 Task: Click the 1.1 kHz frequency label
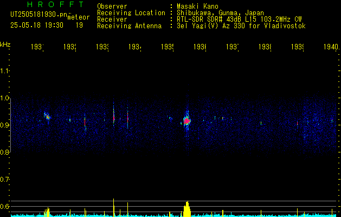[x=5, y=71]
